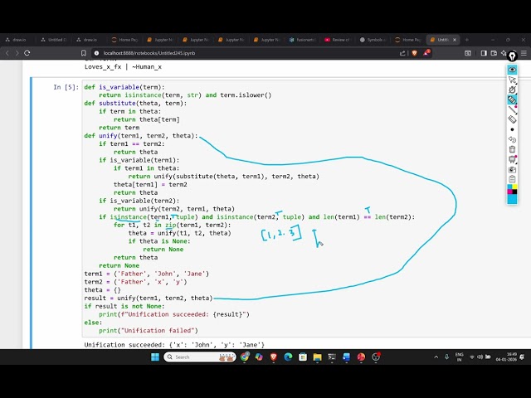531x398 pixels.
Task: Pick the magenta color swatch
Action: coord(509,192)
